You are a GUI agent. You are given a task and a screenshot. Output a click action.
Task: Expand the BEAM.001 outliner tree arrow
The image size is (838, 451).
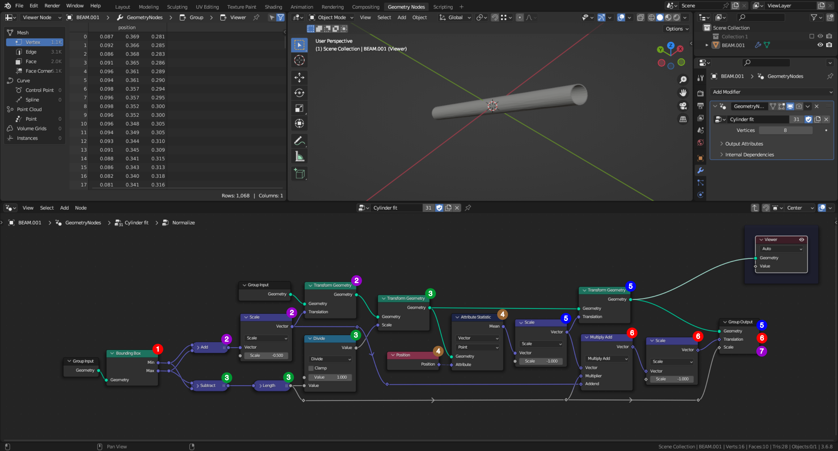coord(707,45)
